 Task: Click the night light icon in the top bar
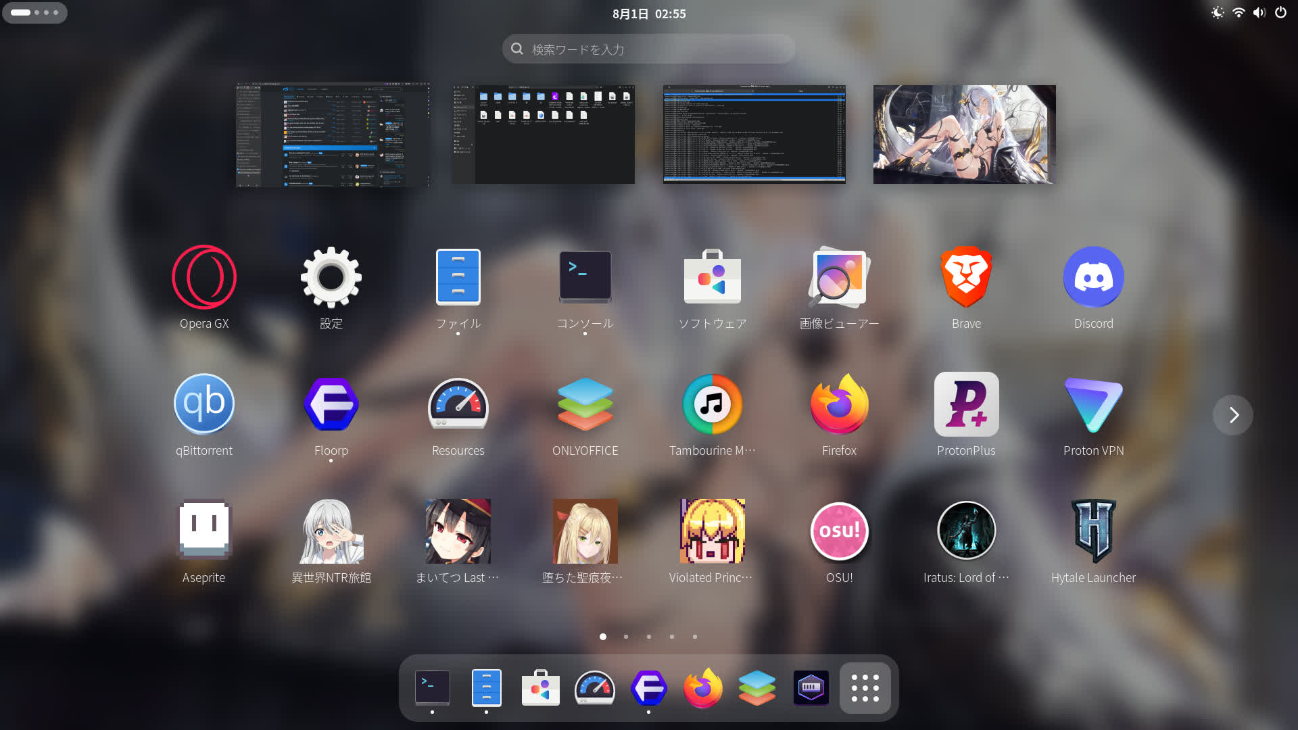coord(1218,13)
